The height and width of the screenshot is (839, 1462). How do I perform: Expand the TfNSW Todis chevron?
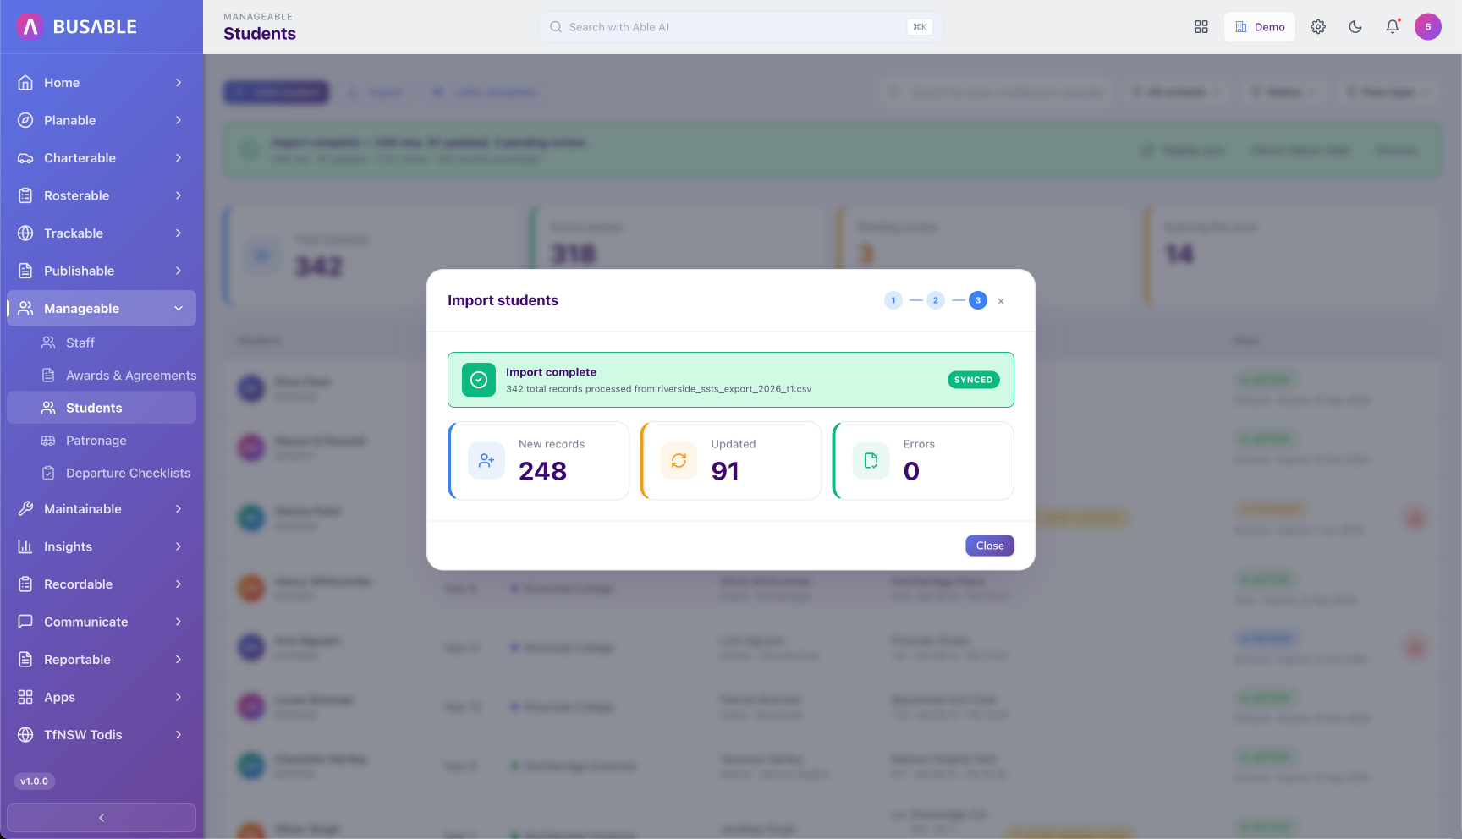click(179, 735)
